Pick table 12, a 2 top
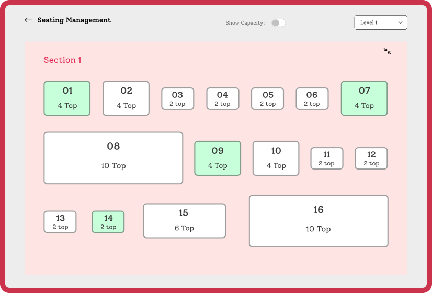The height and width of the screenshot is (293, 432). [371, 159]
